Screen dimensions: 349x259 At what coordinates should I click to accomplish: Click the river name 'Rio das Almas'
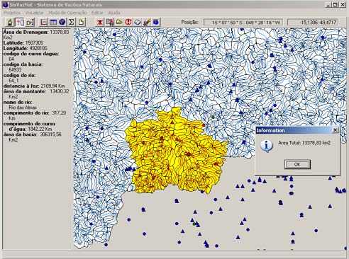pyautogui.click(x=23, y=108)
